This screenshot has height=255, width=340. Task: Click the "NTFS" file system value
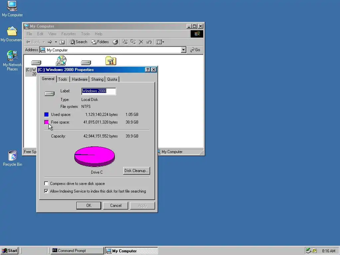point(86,107)
